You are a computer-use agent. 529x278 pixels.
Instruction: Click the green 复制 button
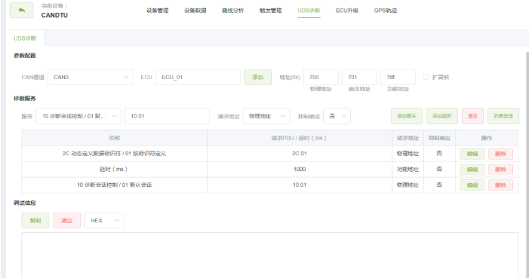click(x=35, y=221)
